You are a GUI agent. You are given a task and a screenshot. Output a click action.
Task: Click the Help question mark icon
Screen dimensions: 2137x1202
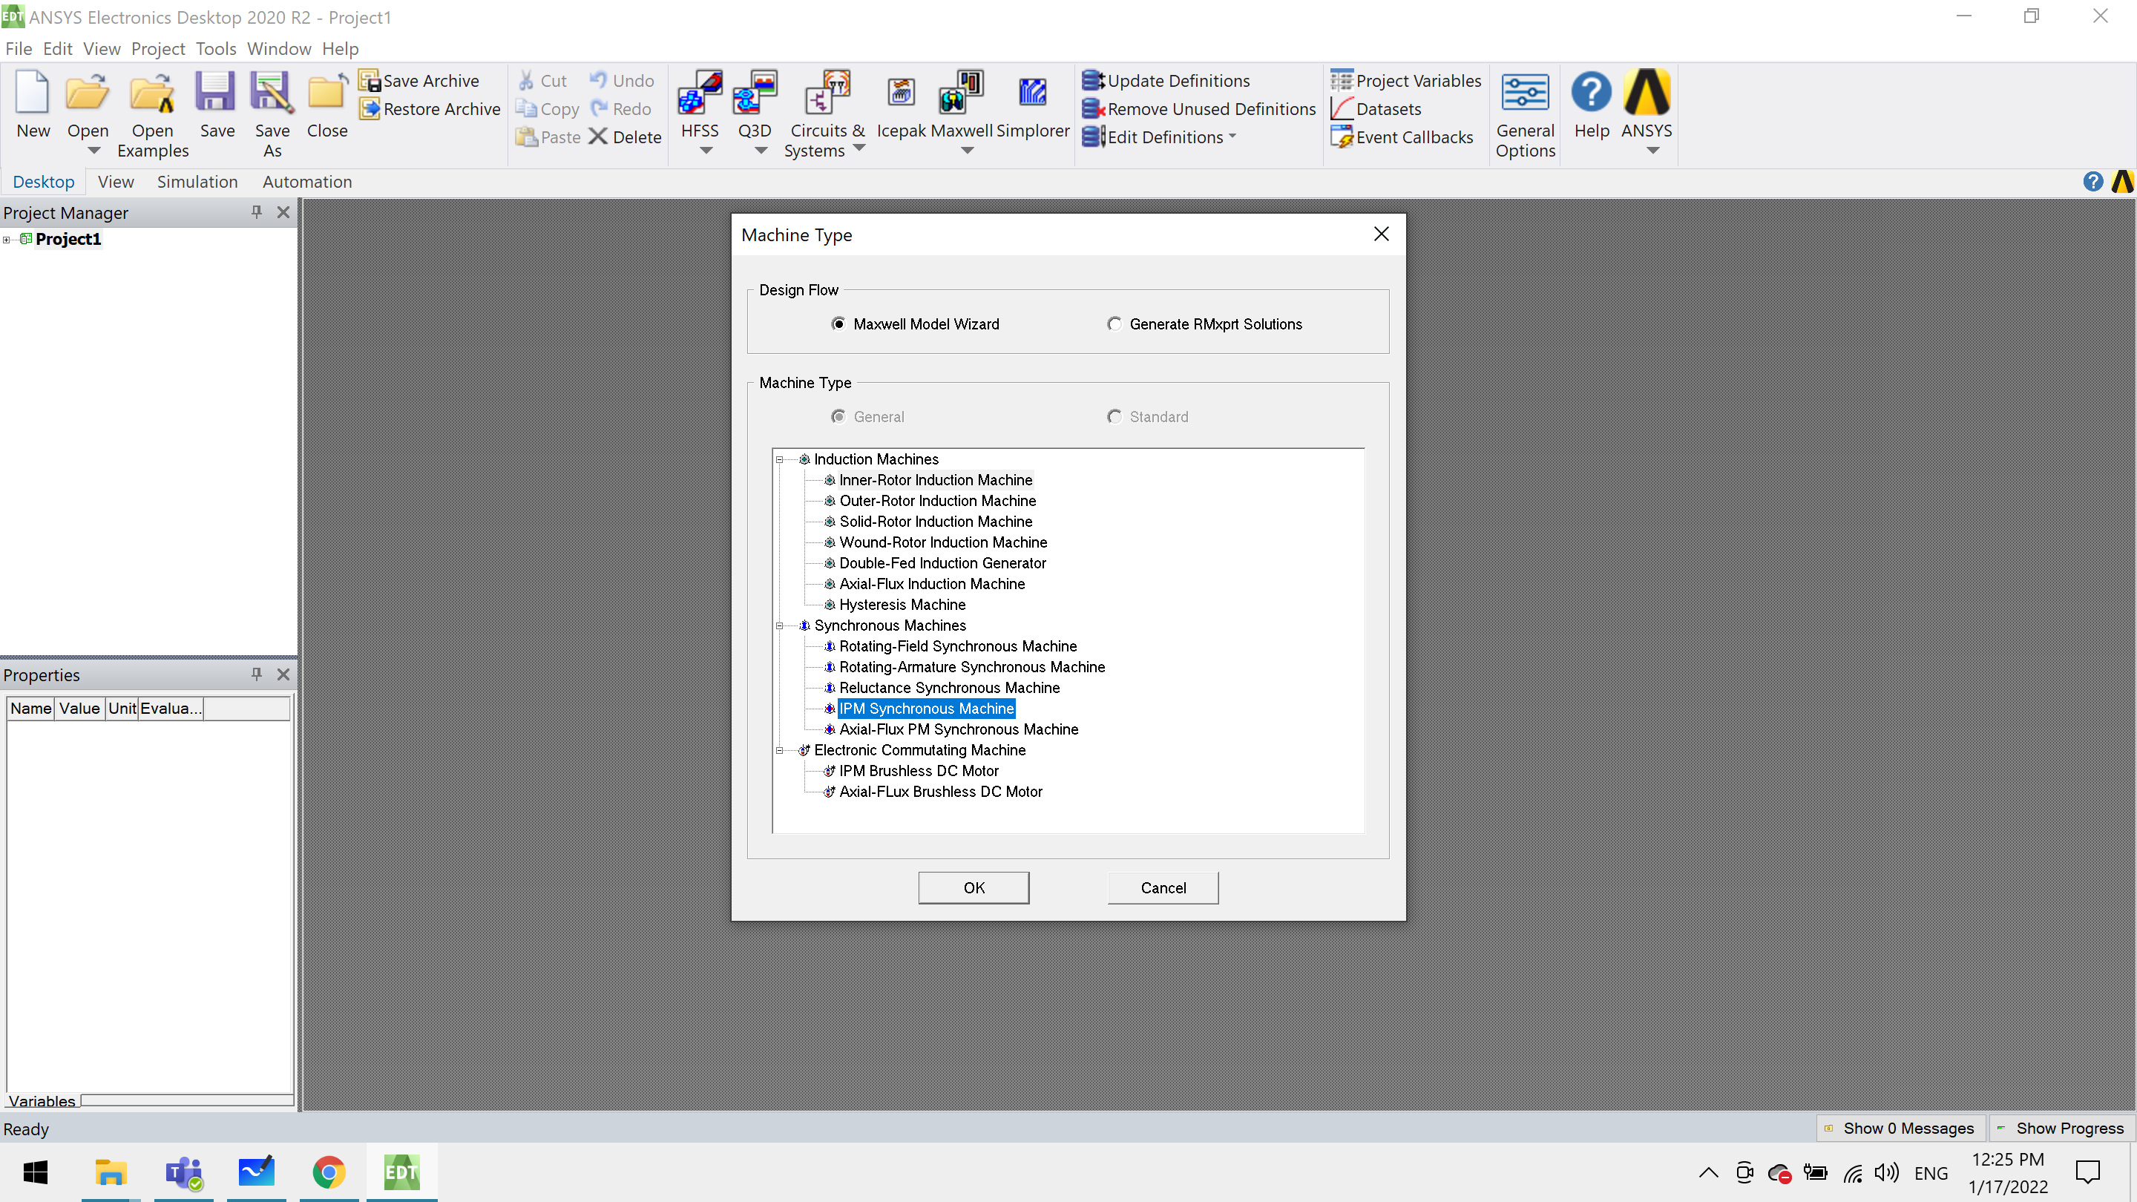(x=1591, y=93)
